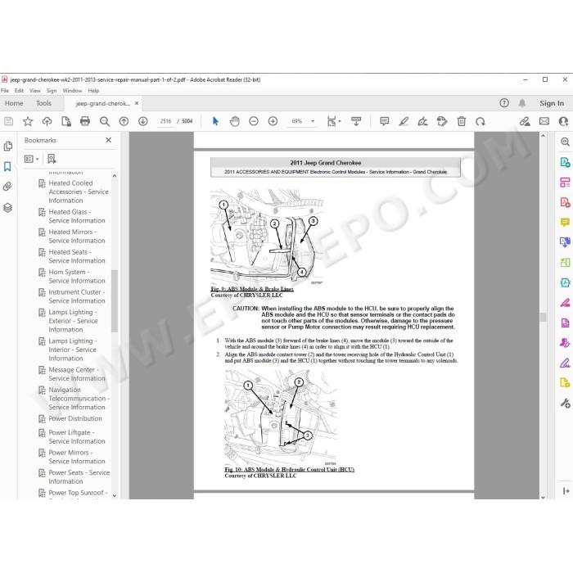Add a sticky note comment
573x573 pixels.
click(385, 121)
